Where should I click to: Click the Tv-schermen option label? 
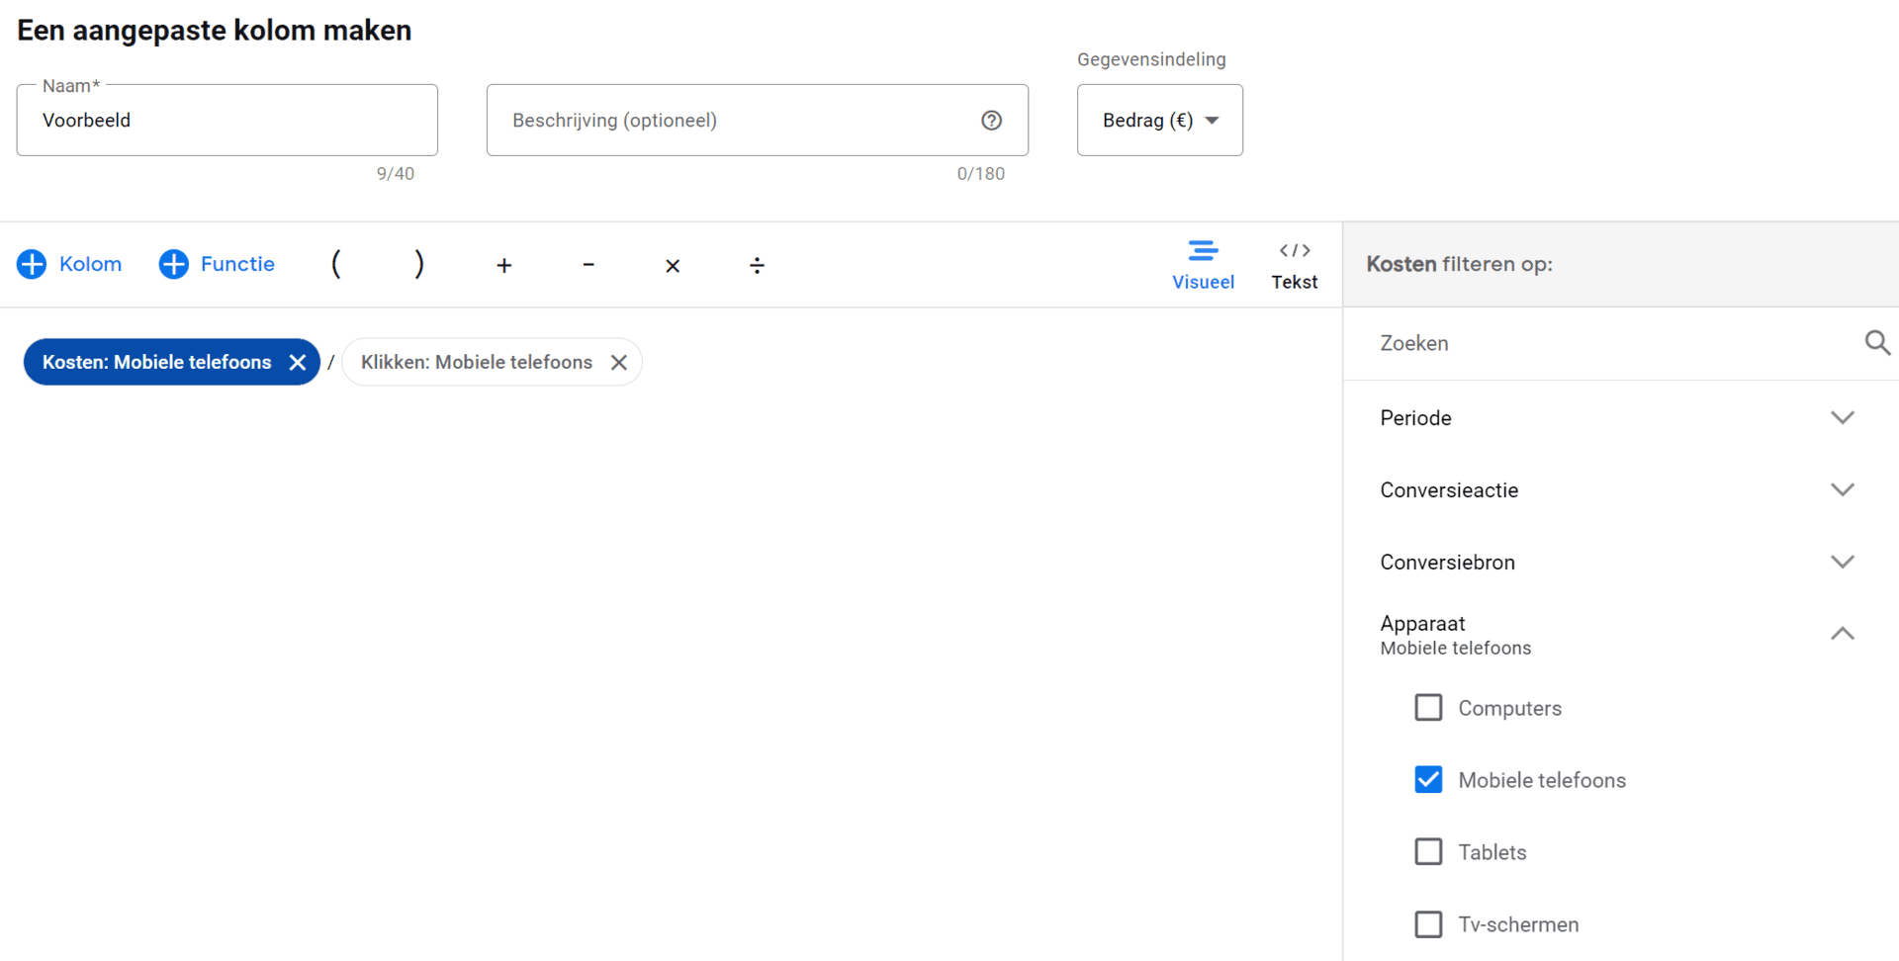1518,924
